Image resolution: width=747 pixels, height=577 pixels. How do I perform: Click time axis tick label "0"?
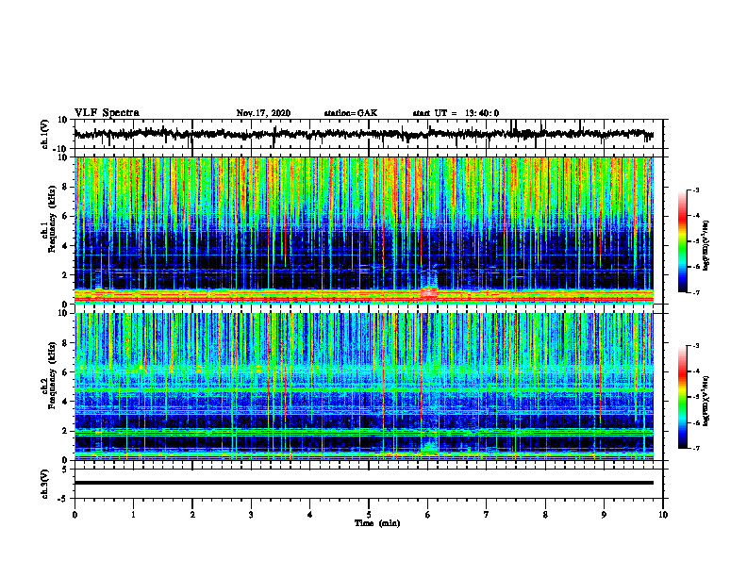pyautogui.click(x=75, y=515)
